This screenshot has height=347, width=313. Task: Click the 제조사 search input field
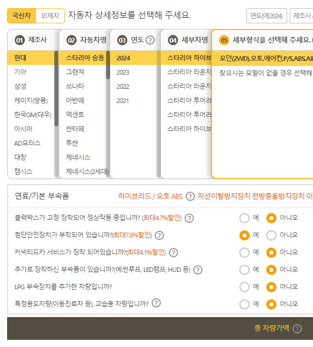(x=301, y=16)
